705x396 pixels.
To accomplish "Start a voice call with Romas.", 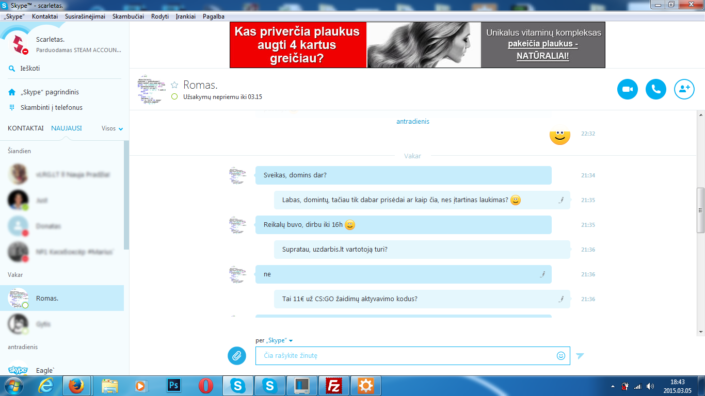I will [x=656, y=89].
